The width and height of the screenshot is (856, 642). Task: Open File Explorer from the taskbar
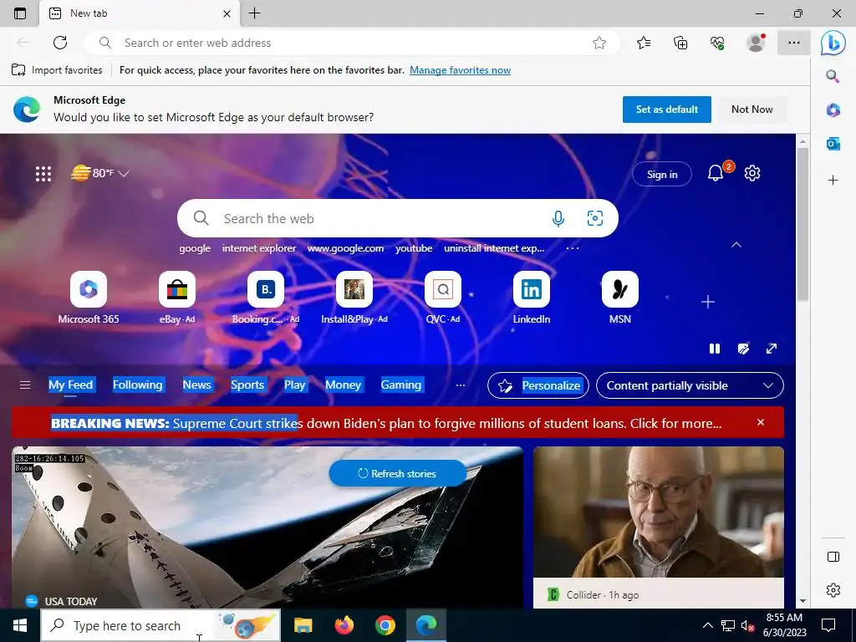pos(303,625)
